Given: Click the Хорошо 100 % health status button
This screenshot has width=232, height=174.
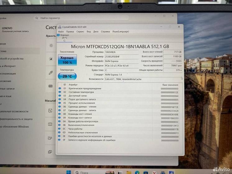Looking at the screenshot, I should (67, 60).
